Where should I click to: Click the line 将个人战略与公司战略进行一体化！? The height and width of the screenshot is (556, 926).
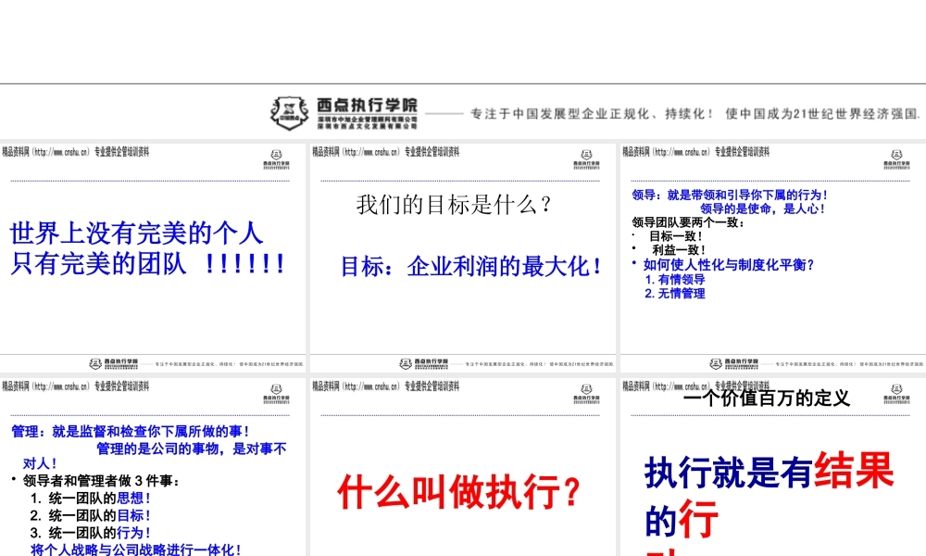tap(136, 550)
